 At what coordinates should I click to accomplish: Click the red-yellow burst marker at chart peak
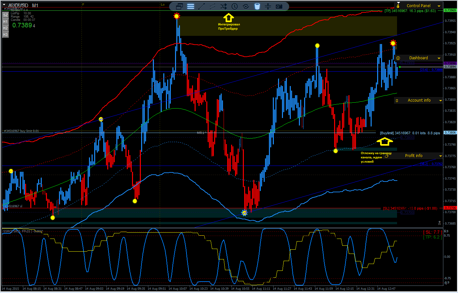177,16
